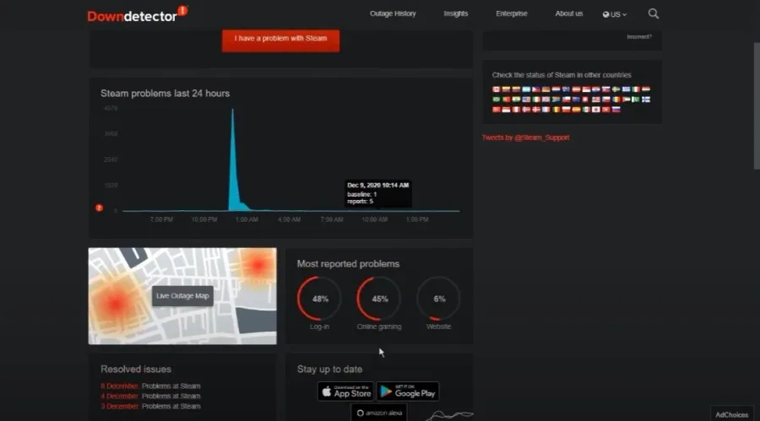The image size is (760, 421).
Task: Click I have a problem with Steam
Action: 280,40
